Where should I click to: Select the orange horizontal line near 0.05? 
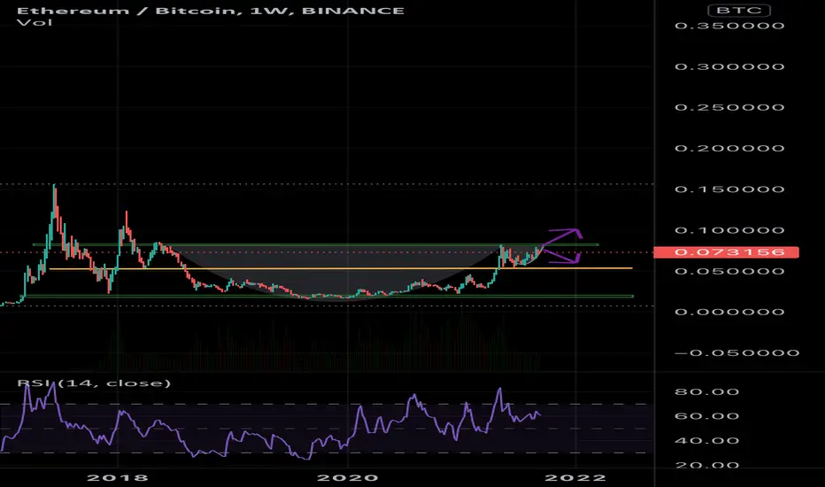[x=341, y=269]
